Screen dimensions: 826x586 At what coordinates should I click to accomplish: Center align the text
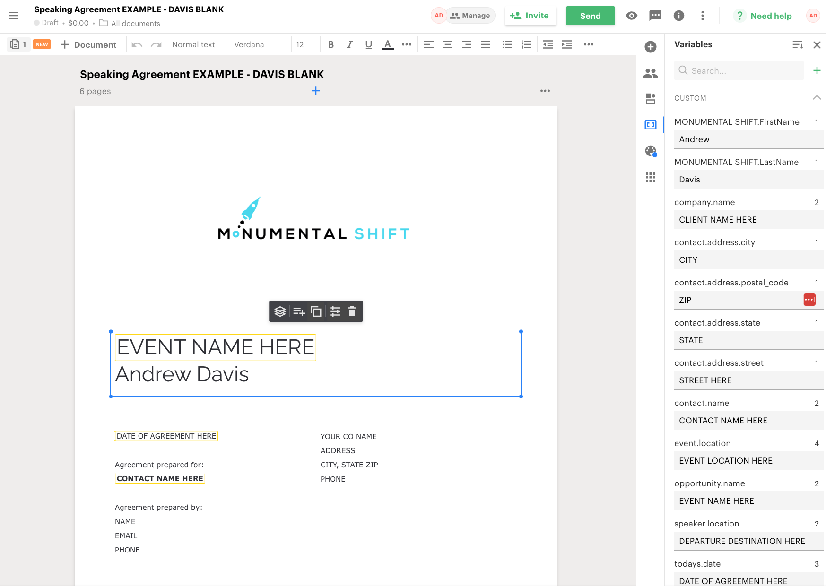[x=448, y=44]
